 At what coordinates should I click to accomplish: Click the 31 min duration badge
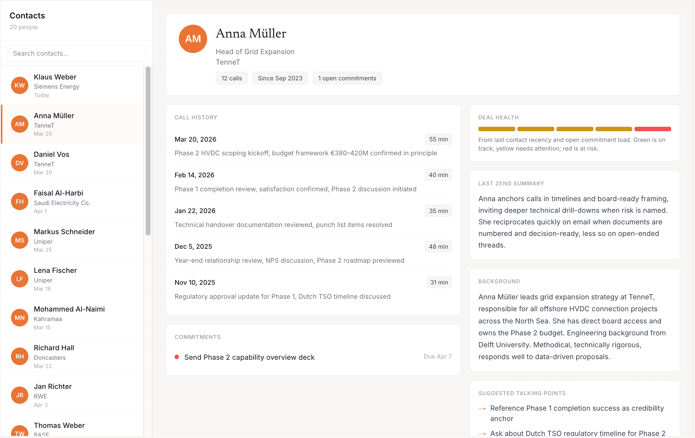pyautogui.click(x=439, y=282)
